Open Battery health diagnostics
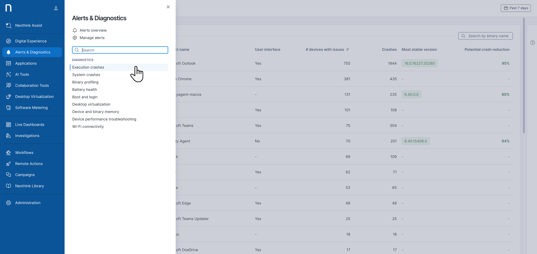537x254 pixels. click(x=84, y=90)
